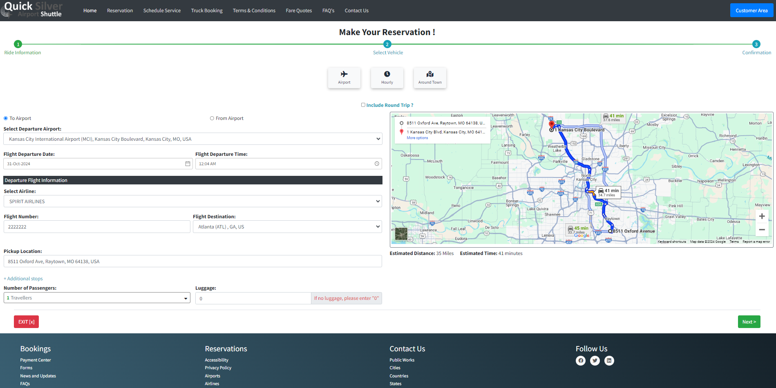Enable the Include Round Trip checkbox
The width and height of the screenshot is (776, 388).
tap(363, 105)
